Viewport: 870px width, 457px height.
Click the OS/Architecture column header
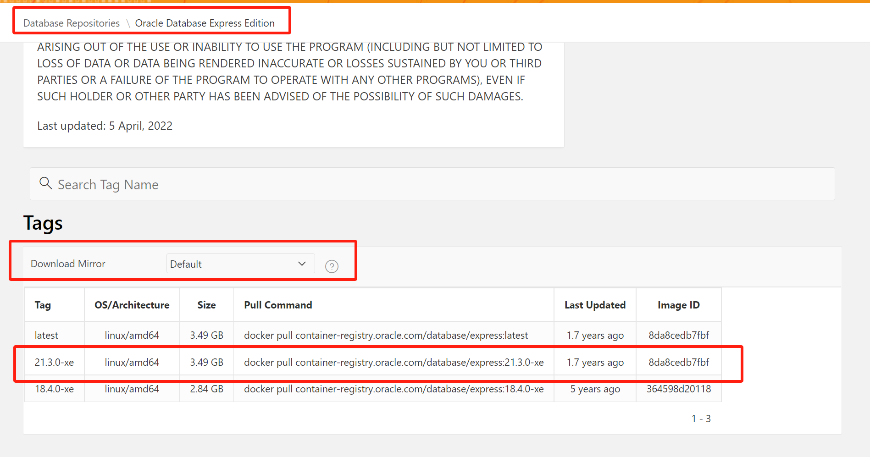tap(132, 305)
